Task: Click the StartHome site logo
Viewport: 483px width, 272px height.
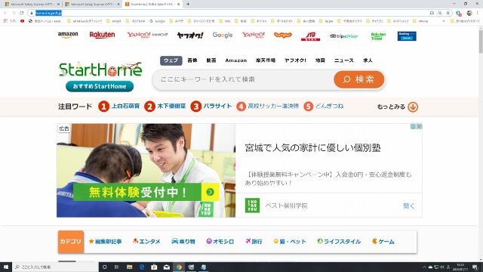Action: (x=100, y=69)
